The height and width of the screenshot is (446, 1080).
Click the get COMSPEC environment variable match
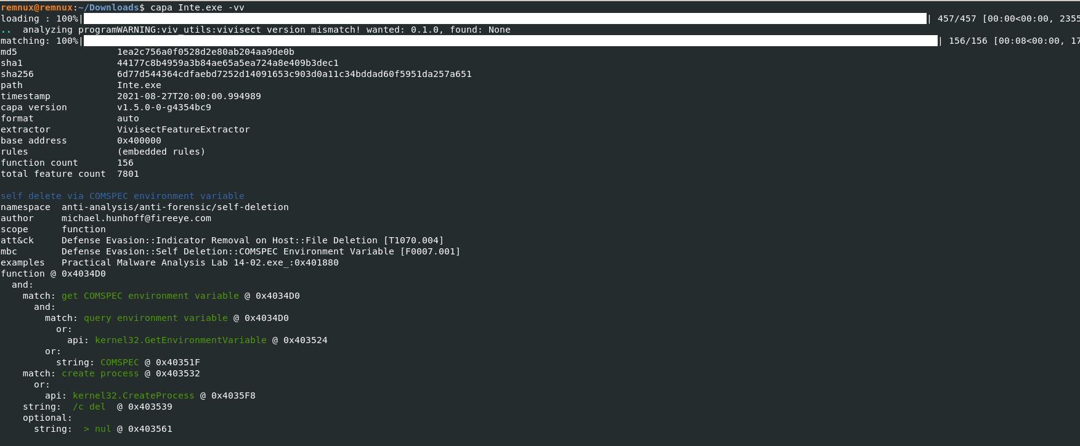(150, 296)
